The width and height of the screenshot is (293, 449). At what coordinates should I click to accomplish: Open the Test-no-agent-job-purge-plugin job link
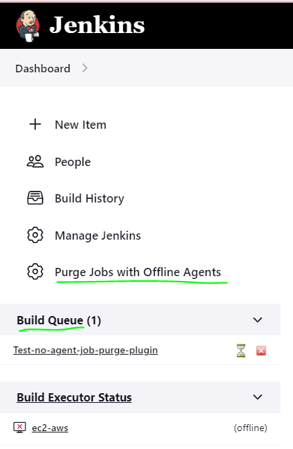[x=85, y=351]
